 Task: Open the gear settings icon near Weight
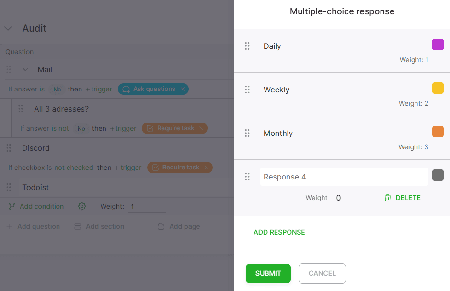point(82,206)
